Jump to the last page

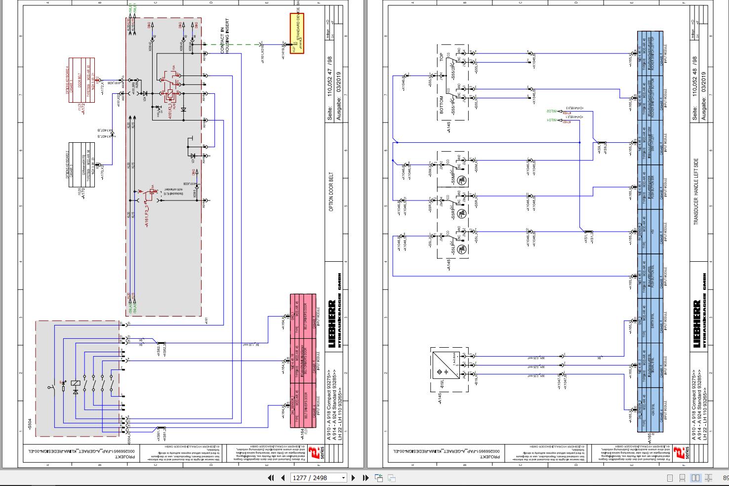click(x=366, y=478)
